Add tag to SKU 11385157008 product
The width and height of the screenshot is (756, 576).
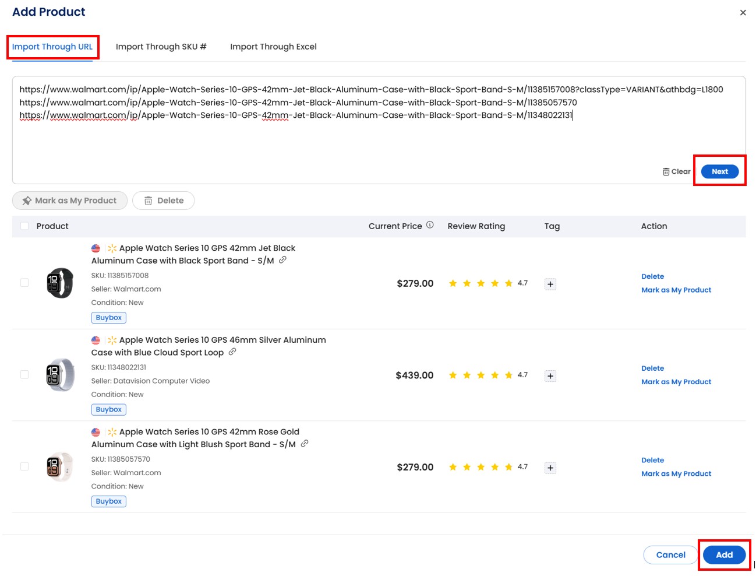click(550, 285)
